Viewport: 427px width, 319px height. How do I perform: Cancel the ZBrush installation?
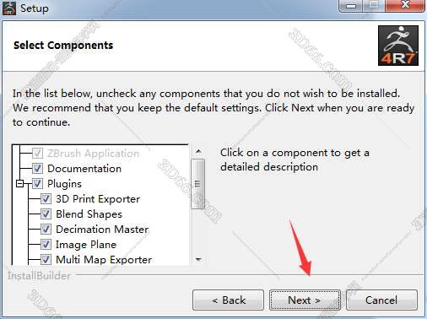coord(381,300)
